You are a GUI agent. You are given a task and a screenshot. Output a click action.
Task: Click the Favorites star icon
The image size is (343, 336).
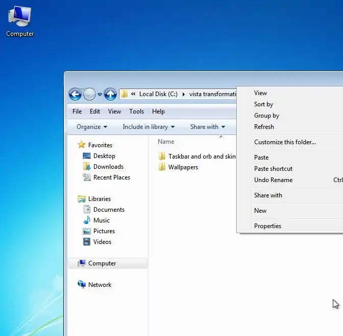coord(81,145)
